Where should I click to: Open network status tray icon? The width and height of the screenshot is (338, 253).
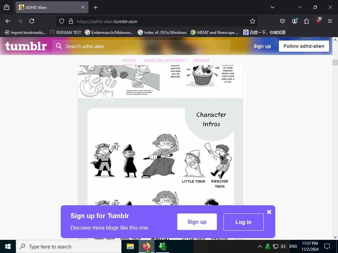click(276, 246)
